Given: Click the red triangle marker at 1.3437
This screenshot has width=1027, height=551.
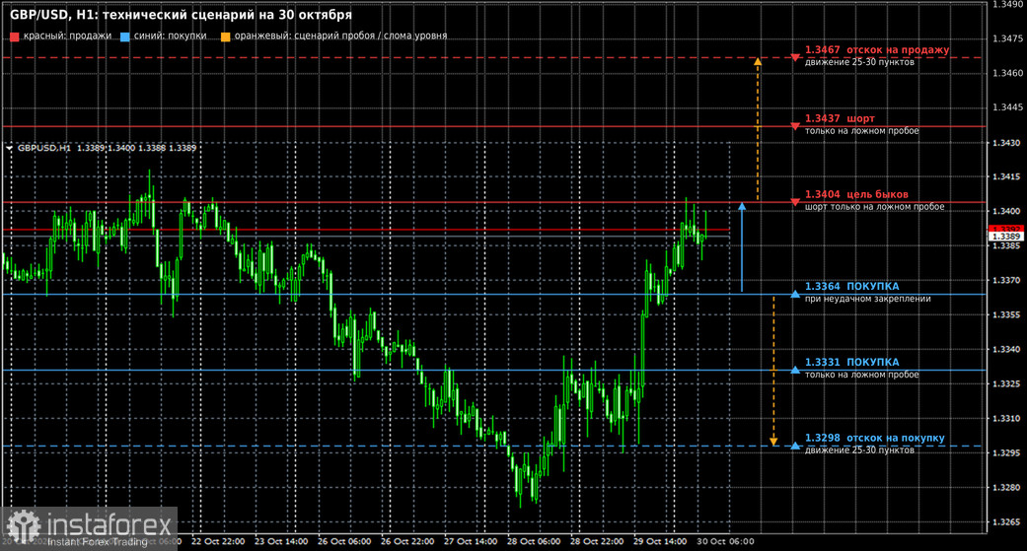Looking at the screenshot, I should (795, 126).
